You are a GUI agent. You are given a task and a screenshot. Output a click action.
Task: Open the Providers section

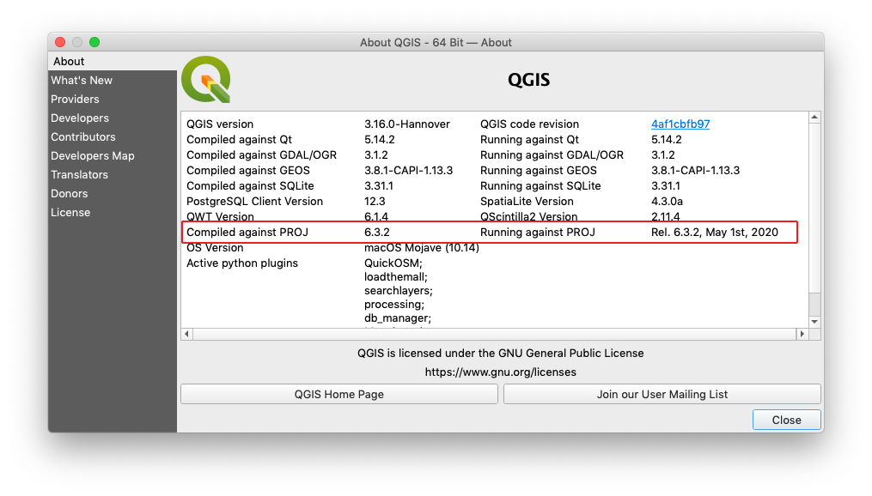tap(75, 99)
